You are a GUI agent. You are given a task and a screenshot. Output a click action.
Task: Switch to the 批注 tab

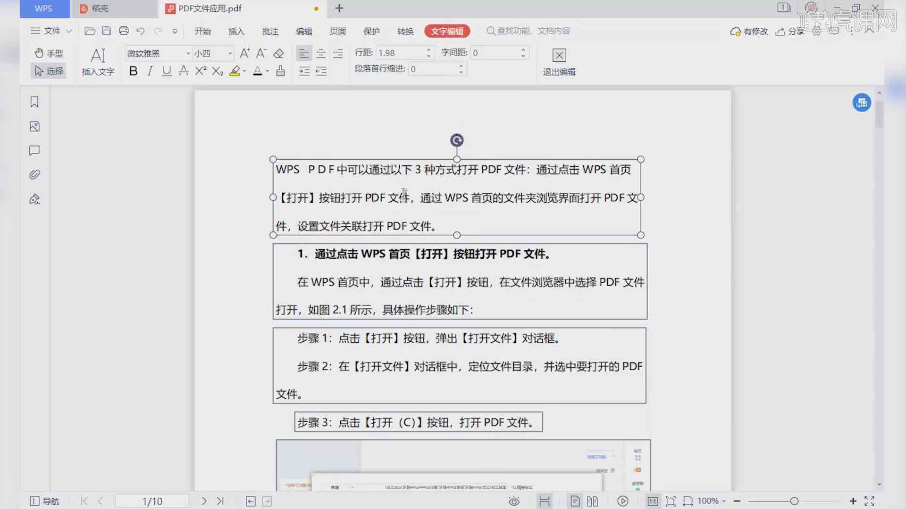270,31
